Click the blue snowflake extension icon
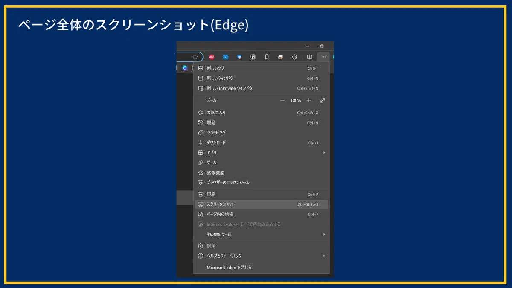 pos(225,57)
